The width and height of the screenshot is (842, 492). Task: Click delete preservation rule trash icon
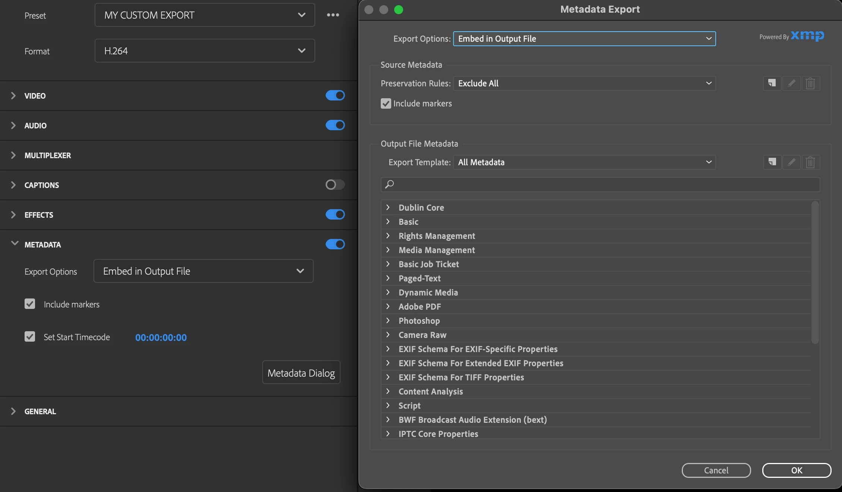[810, 83]
